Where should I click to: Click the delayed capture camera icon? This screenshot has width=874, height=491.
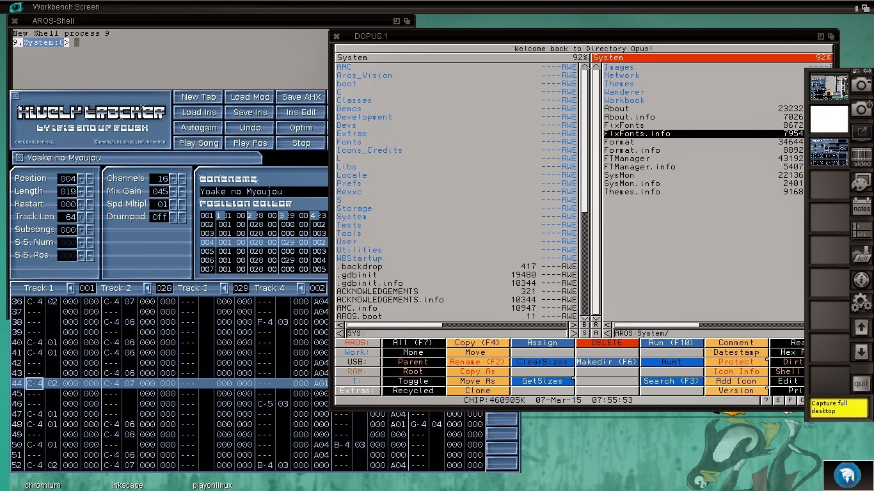click(861, 109)
